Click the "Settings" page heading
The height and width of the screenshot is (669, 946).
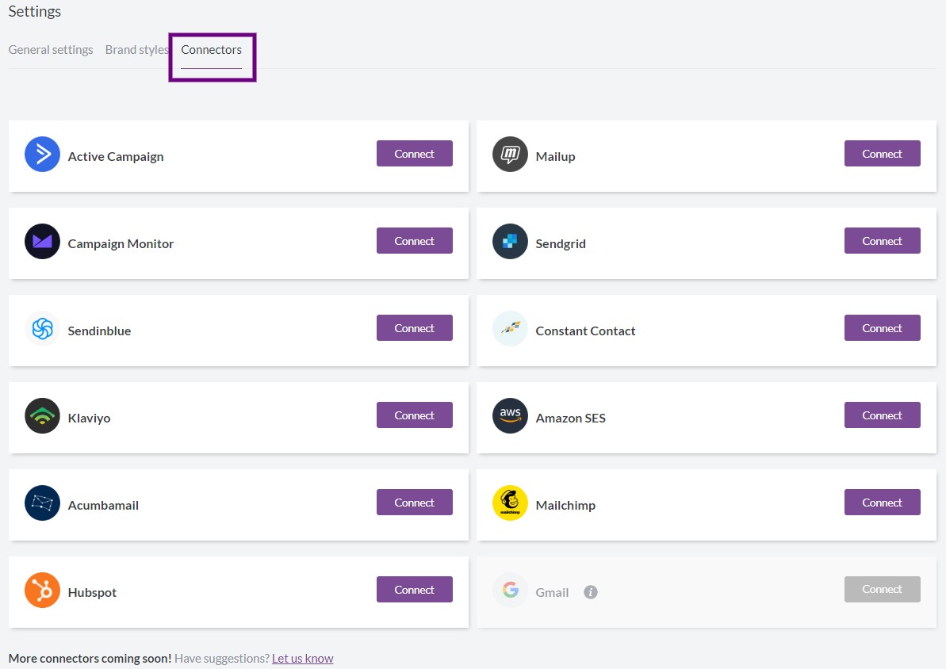coord(34,11)
